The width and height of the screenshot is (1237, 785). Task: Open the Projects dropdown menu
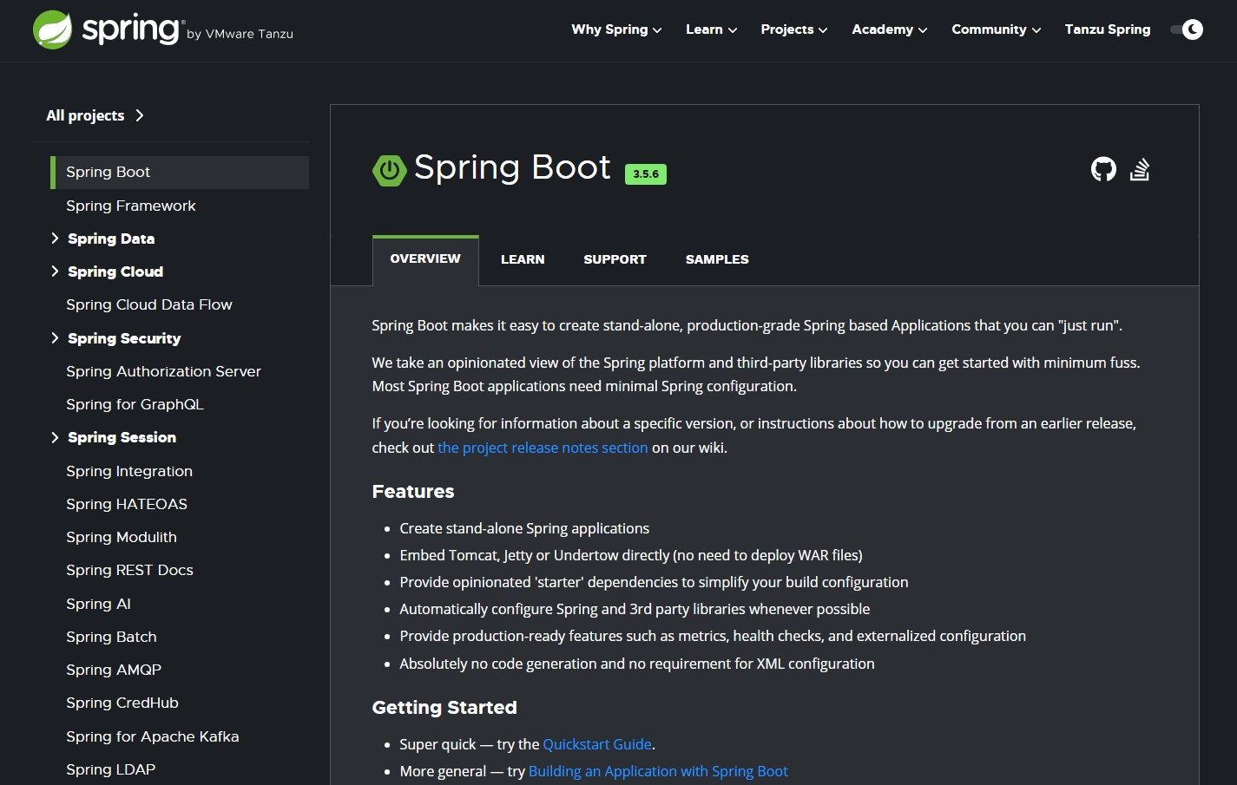coord(793,29)
